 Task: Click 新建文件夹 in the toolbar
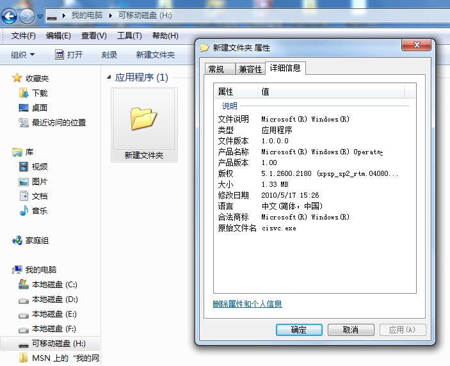pyautogui.click(x=156, y=54)
